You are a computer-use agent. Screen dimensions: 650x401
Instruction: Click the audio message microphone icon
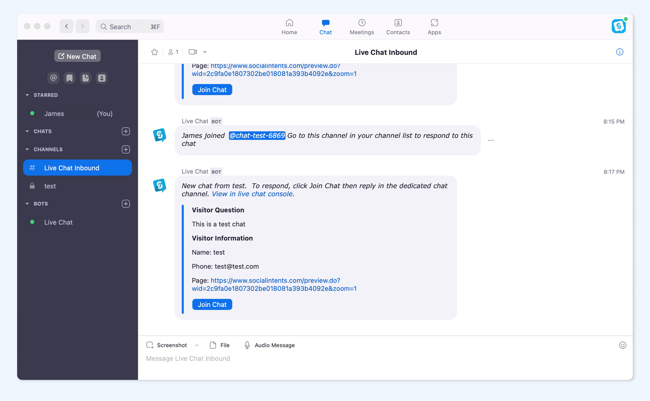[247, 345]
